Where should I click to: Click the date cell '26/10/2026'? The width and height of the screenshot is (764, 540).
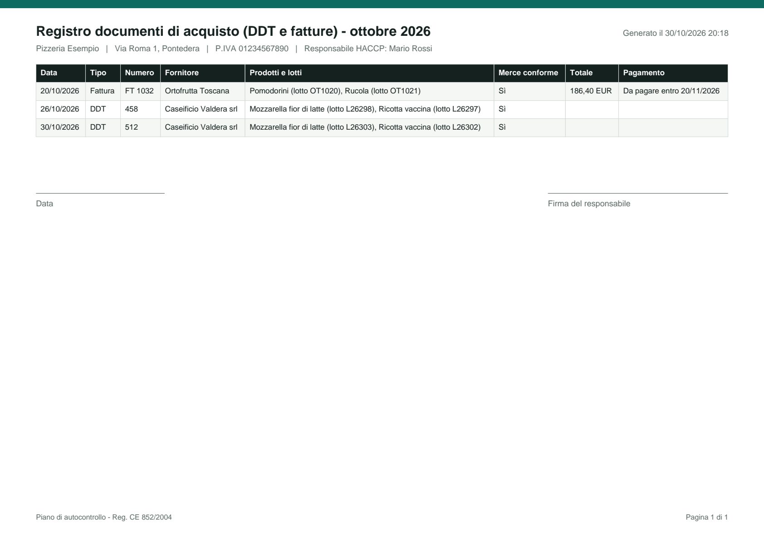pos(60,109)
